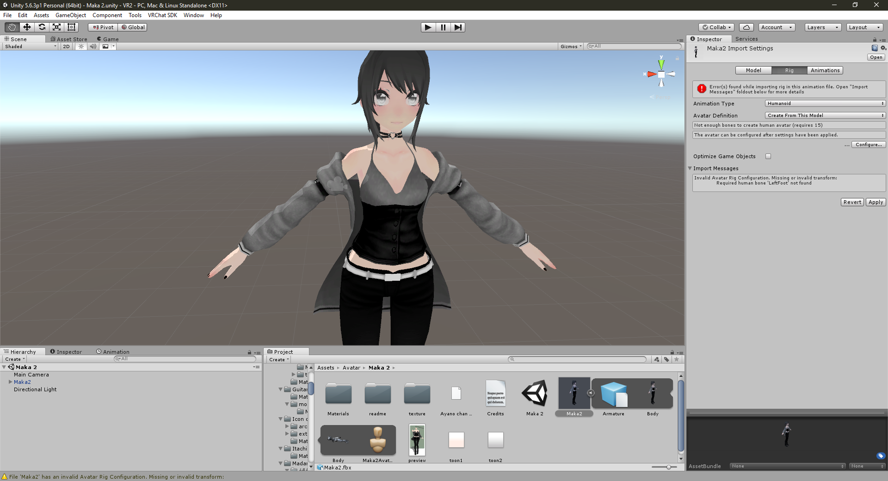The height and width of the screenshot is (481, 888).
Task: Enable Optimize Game Objects checkbox
Action: 768,156
